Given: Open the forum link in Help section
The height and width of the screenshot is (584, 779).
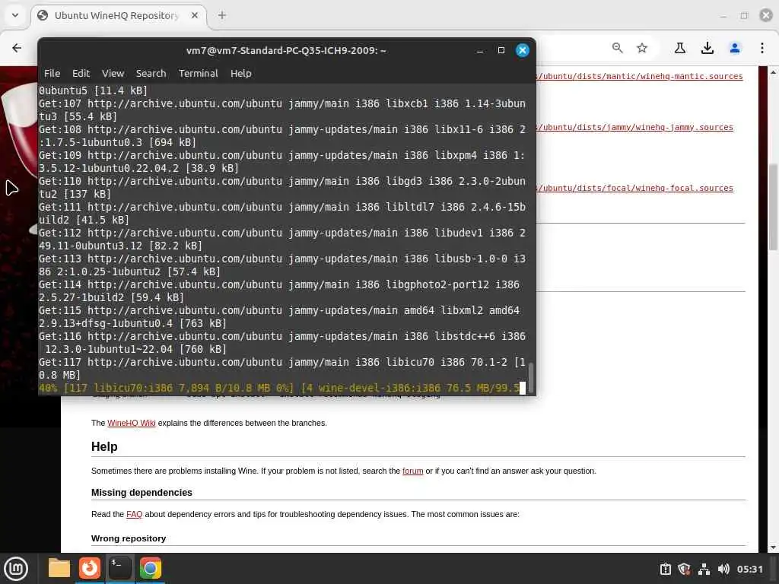Looking at the screenshot, I should [412, 471].
